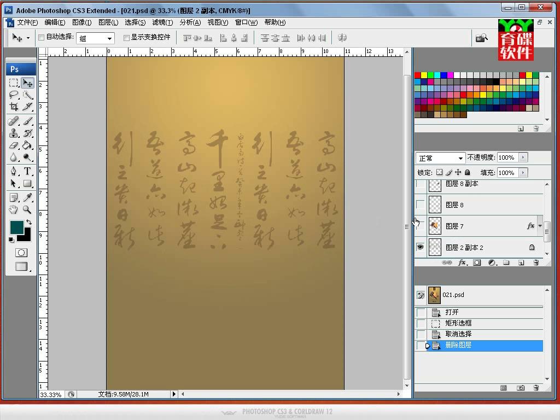Image resolution: width=560 pixels, height=420 pixels.
Task: Select the Crop tool
Action: pos(14,107)
